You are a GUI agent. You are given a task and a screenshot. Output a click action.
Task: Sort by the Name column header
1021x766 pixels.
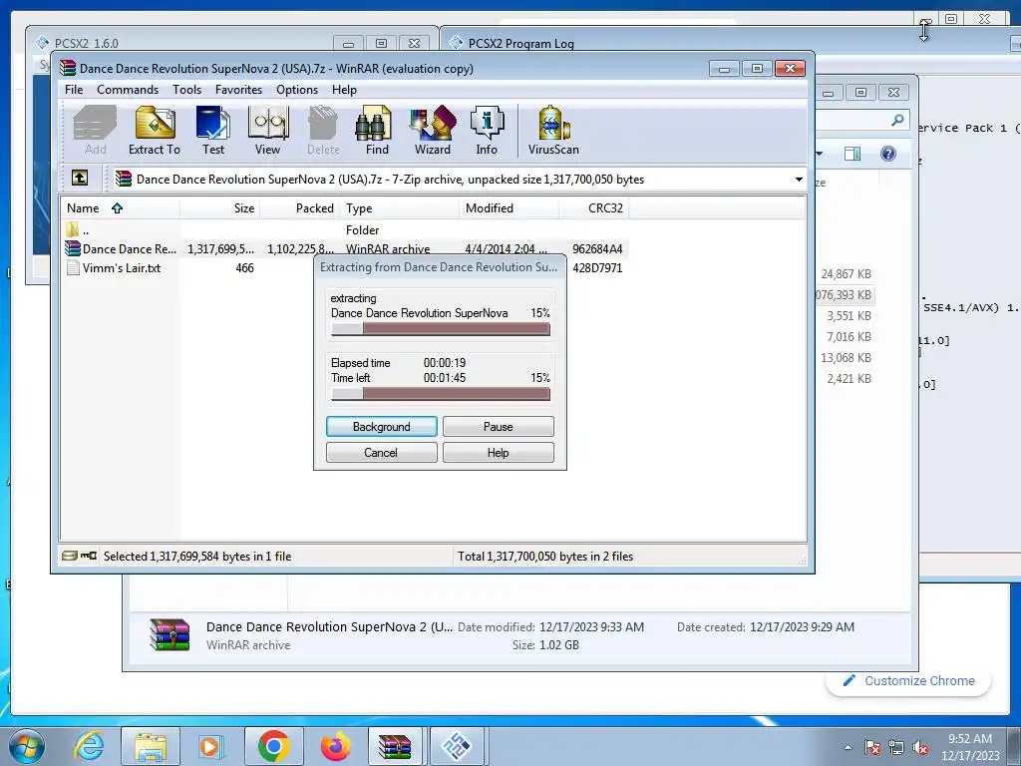click(x=120, y=208)
